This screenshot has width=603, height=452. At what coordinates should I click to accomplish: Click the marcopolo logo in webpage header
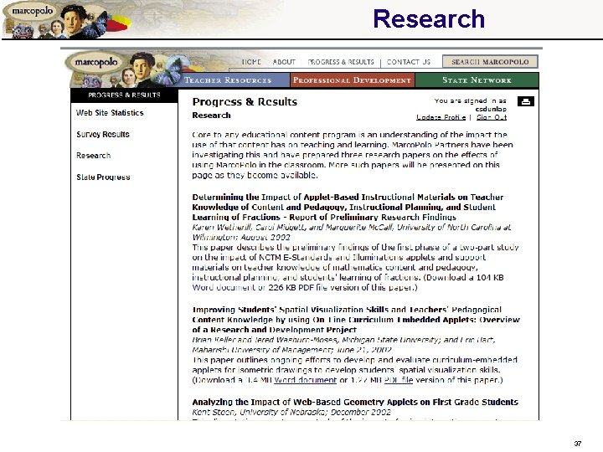(x=96, y=62)
